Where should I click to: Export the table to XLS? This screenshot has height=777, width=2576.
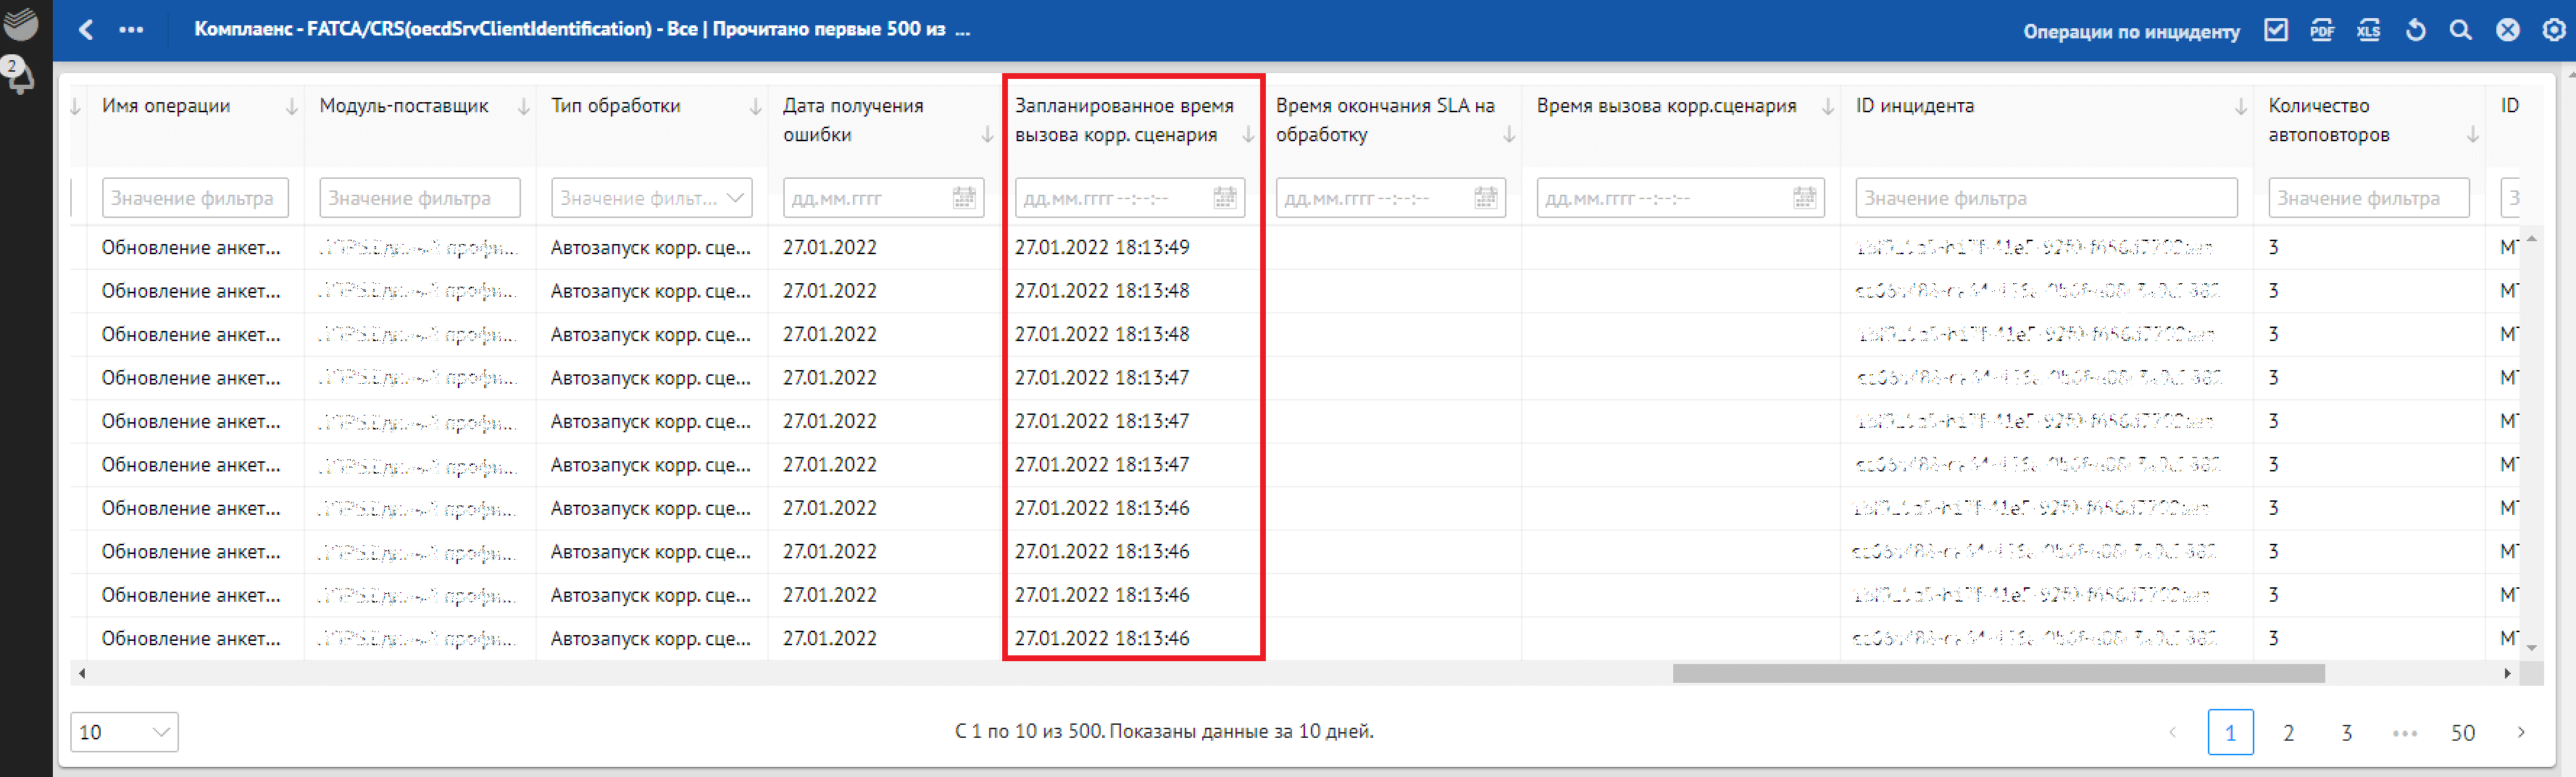[x=2368, y=30]
